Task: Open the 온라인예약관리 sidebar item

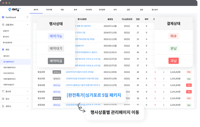Action: click(x=10, y=73)
